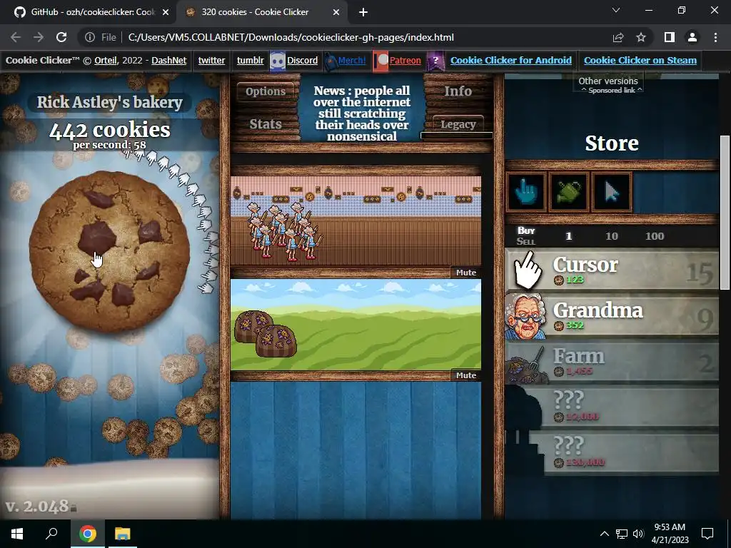Purchase a Grandma building

[612, 316]
